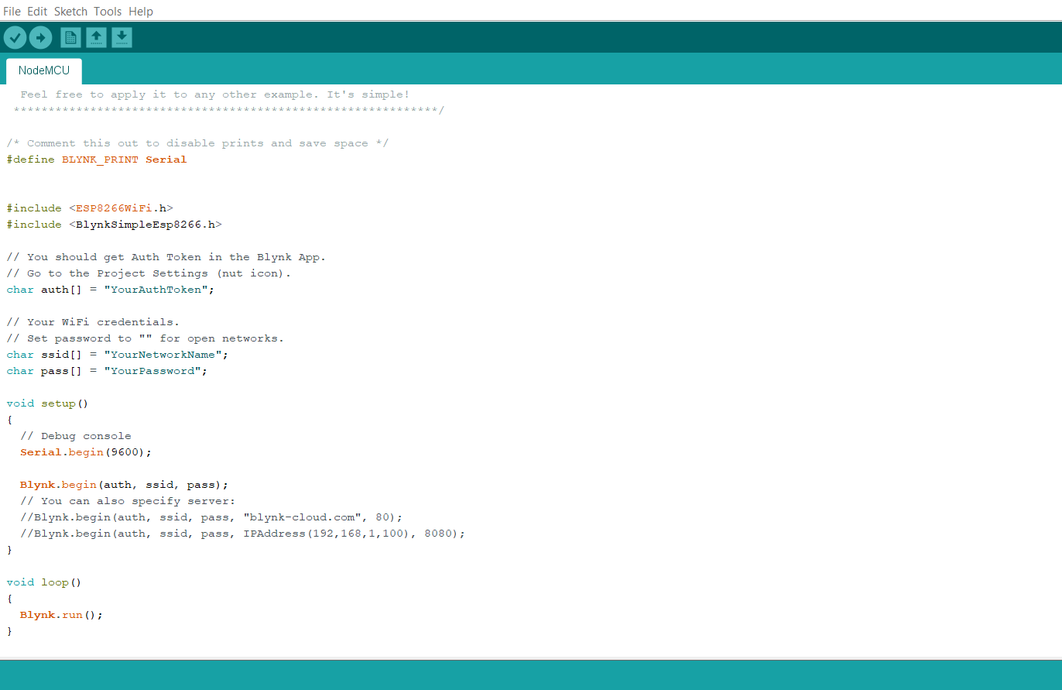Click the "void loop()" line
This screenshot has height=690, width=1062.
click(44, 582)
